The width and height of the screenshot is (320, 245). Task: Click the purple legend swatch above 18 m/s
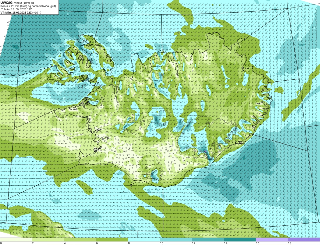tap(304, 239)
